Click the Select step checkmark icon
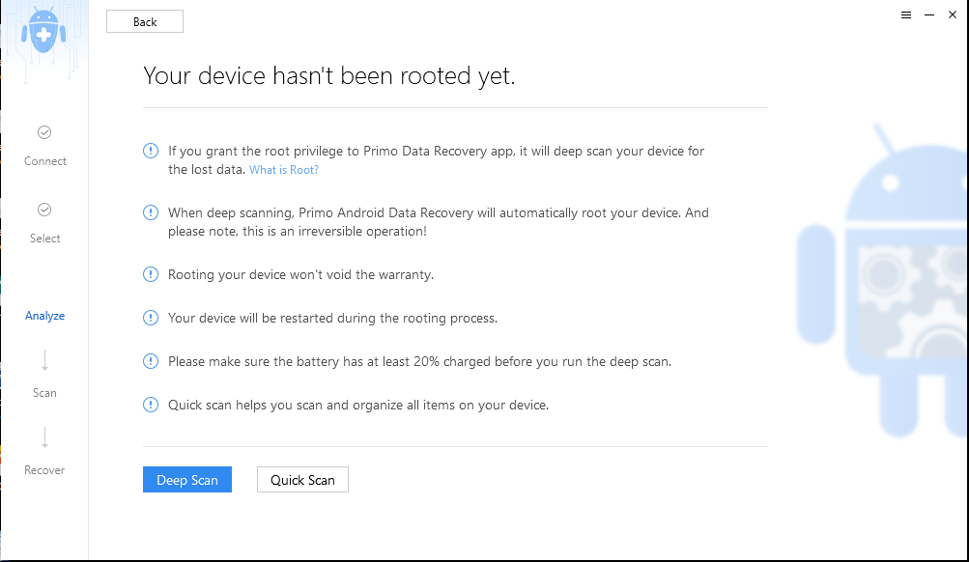Image resolution: width=969 pixels, height=562 pixels. coord(44,210)
